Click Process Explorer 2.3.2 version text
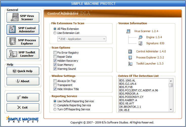Screen dimensions: 186x127 [150, 57]
